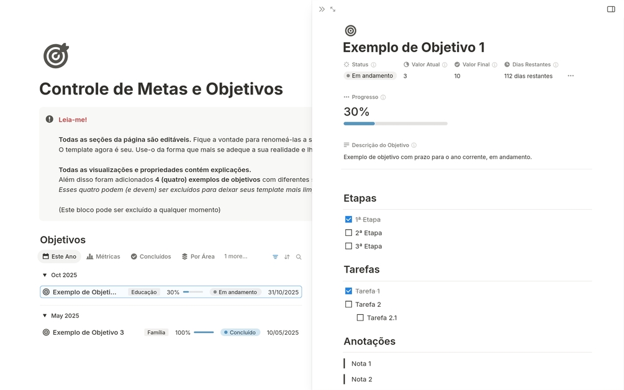
Task: Switch to the Métricas view tab
Action: click(103, 256)
